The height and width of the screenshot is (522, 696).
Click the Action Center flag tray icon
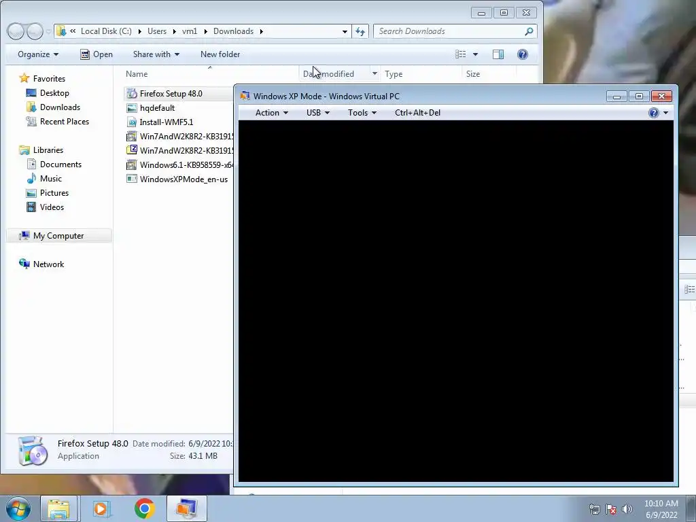pyautogui.click(x=611, y=509)
